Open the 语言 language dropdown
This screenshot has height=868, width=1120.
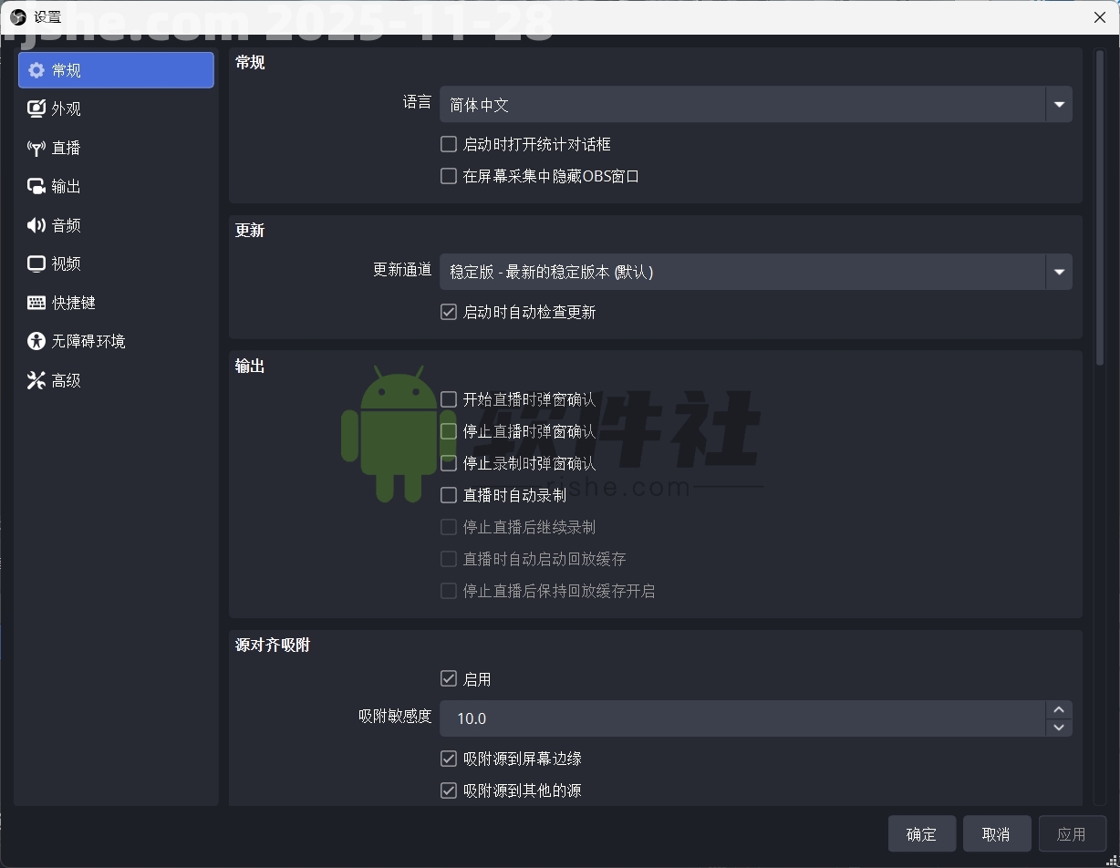[x=1058, y=104]
